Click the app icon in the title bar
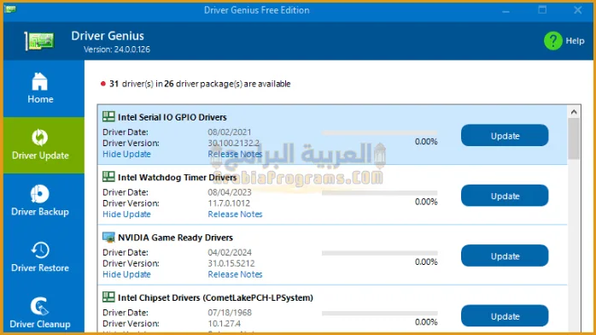The height and width of the screenshot is (335, 596). point(10,9)
